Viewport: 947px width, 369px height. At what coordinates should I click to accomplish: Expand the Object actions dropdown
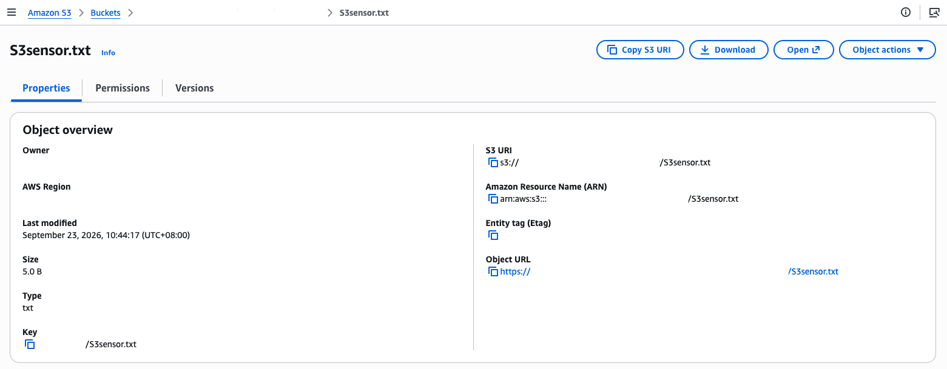(888, 50)
